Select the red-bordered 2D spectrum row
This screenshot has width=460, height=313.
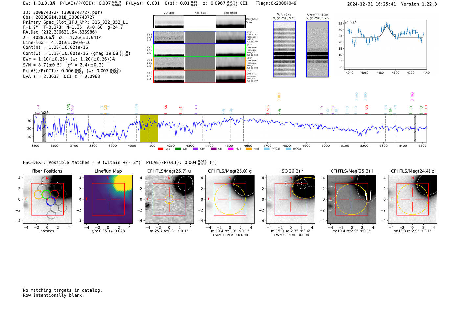coord(199,77)
